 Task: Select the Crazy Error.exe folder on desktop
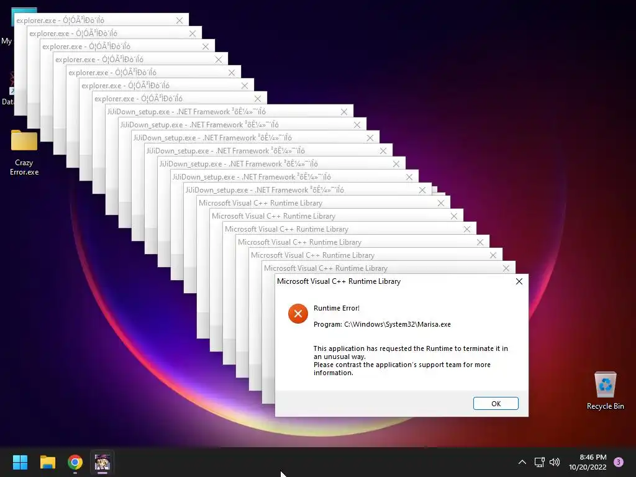coord(24,152)
